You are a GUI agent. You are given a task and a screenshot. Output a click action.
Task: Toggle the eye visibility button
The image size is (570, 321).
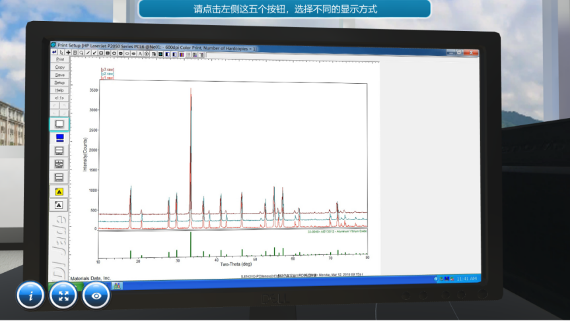96,295
